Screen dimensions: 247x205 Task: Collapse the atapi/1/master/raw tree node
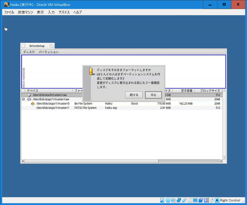pyautogui.click(x=23, y=99)
